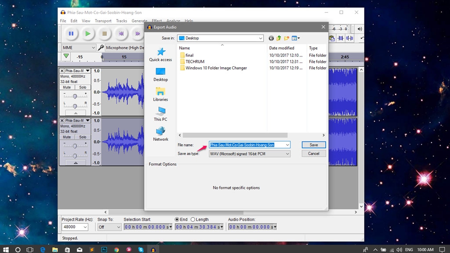Image resolution: width=450 pixels, height=253 pixels.
Task: Open File Explorer from the taskbar
Action: point(55,249)
